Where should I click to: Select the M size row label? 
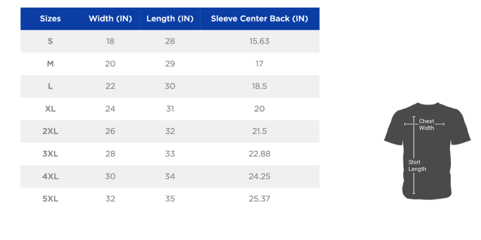click(x=50, y=64)
